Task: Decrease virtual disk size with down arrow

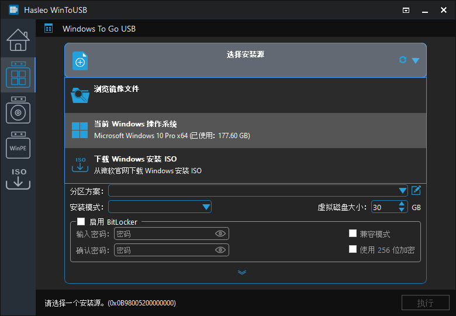Action: pos(402,210)
